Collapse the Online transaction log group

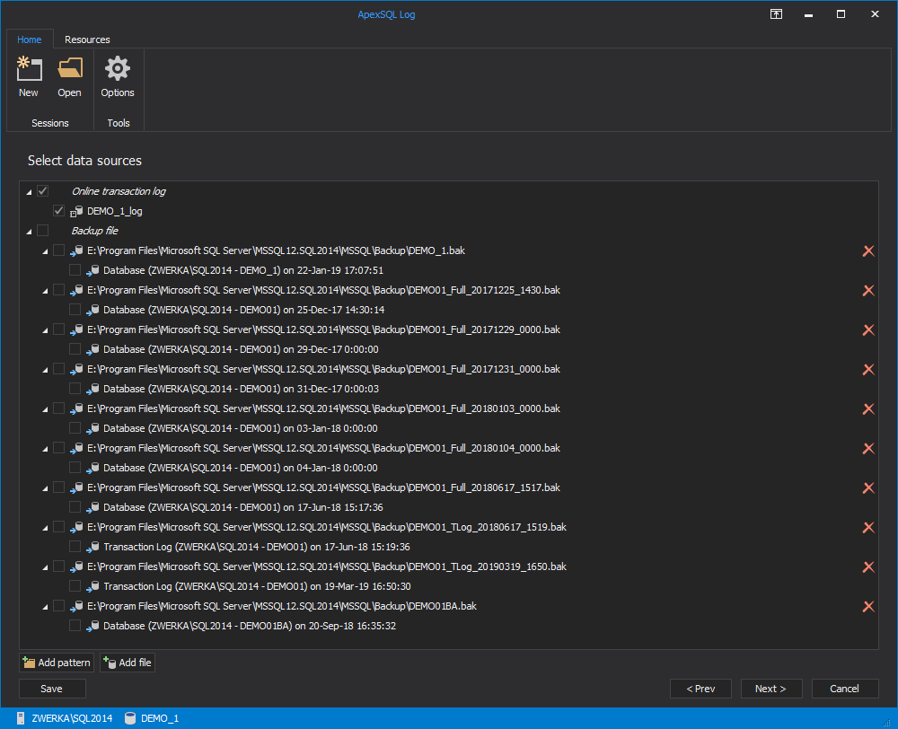tap(30, 192)
